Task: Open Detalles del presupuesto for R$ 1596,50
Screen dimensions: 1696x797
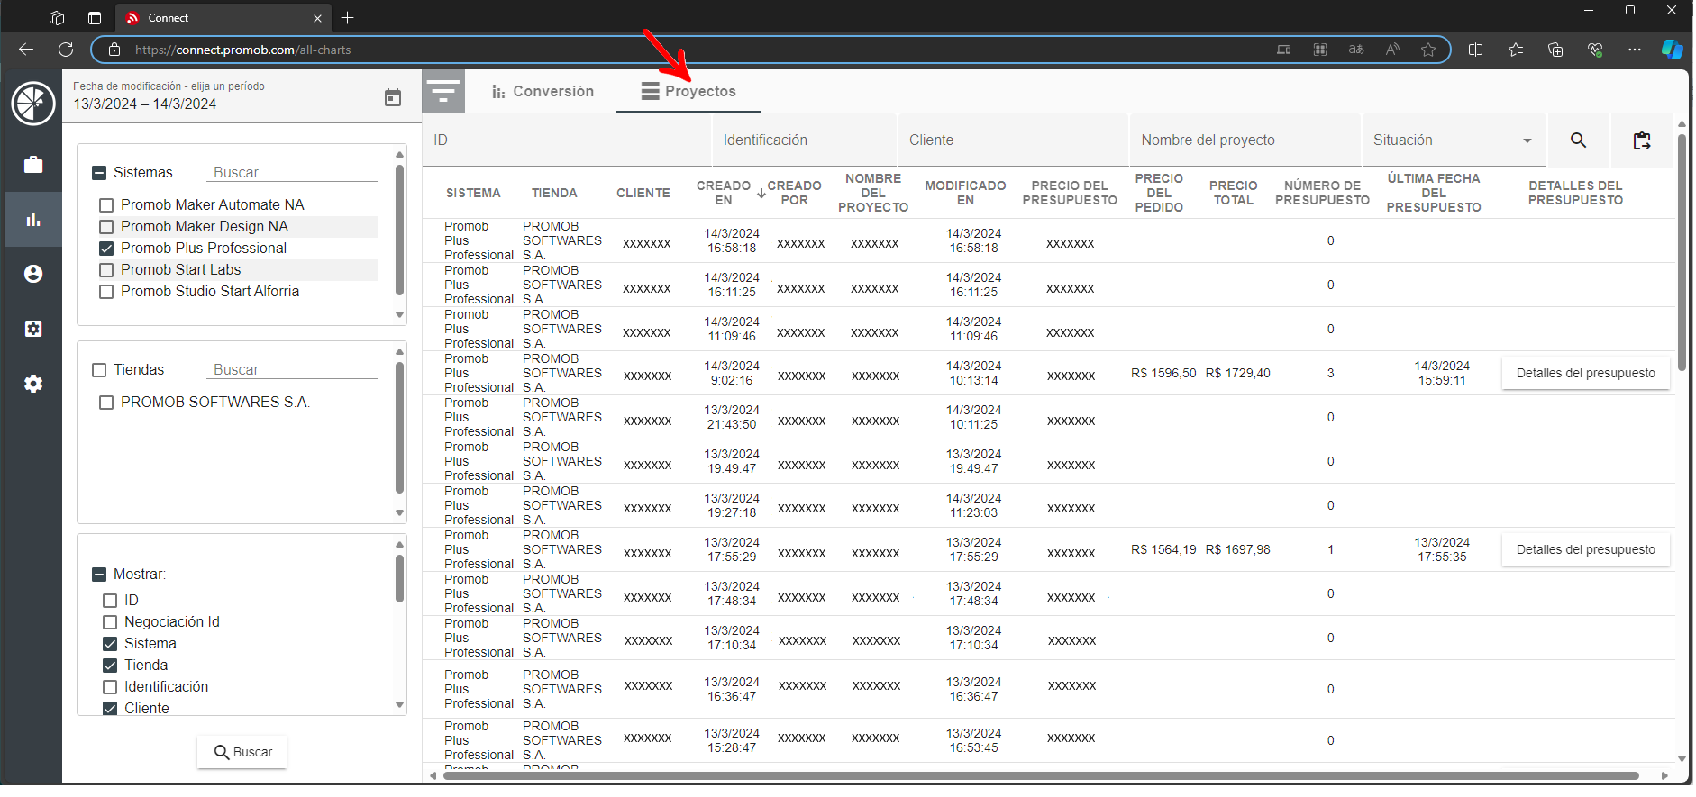Action: tap(1586, 373)
